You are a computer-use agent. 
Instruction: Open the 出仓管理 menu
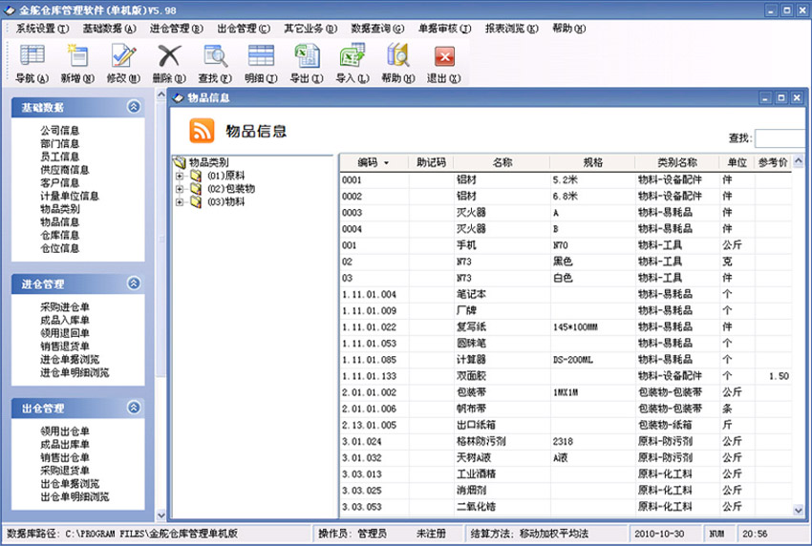(x=244, y=29)
